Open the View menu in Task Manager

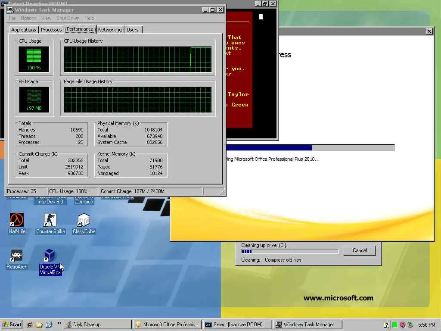pyautogui.click(x=46, y=18)
